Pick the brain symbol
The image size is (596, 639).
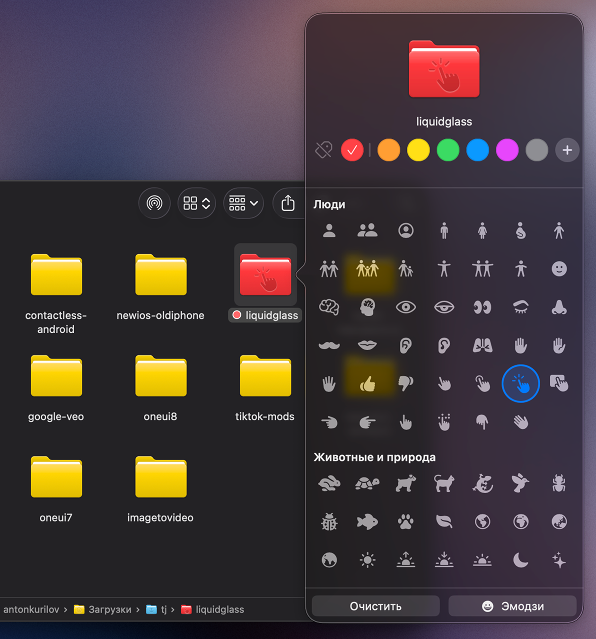(329, 307)
